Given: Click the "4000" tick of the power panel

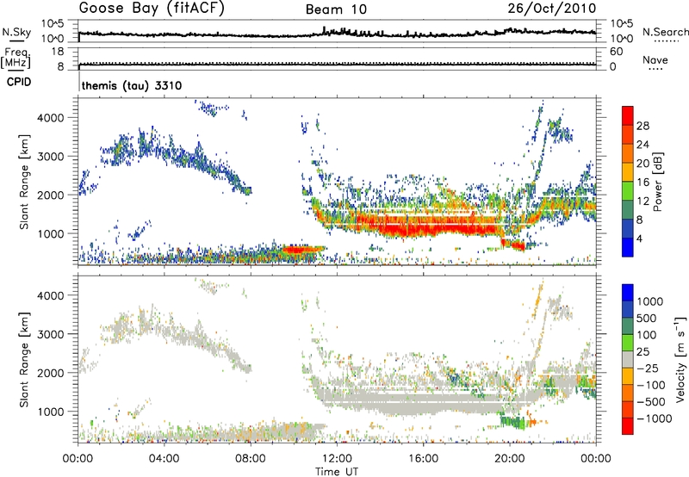Looking at the screenshot, I should [52, 118].
